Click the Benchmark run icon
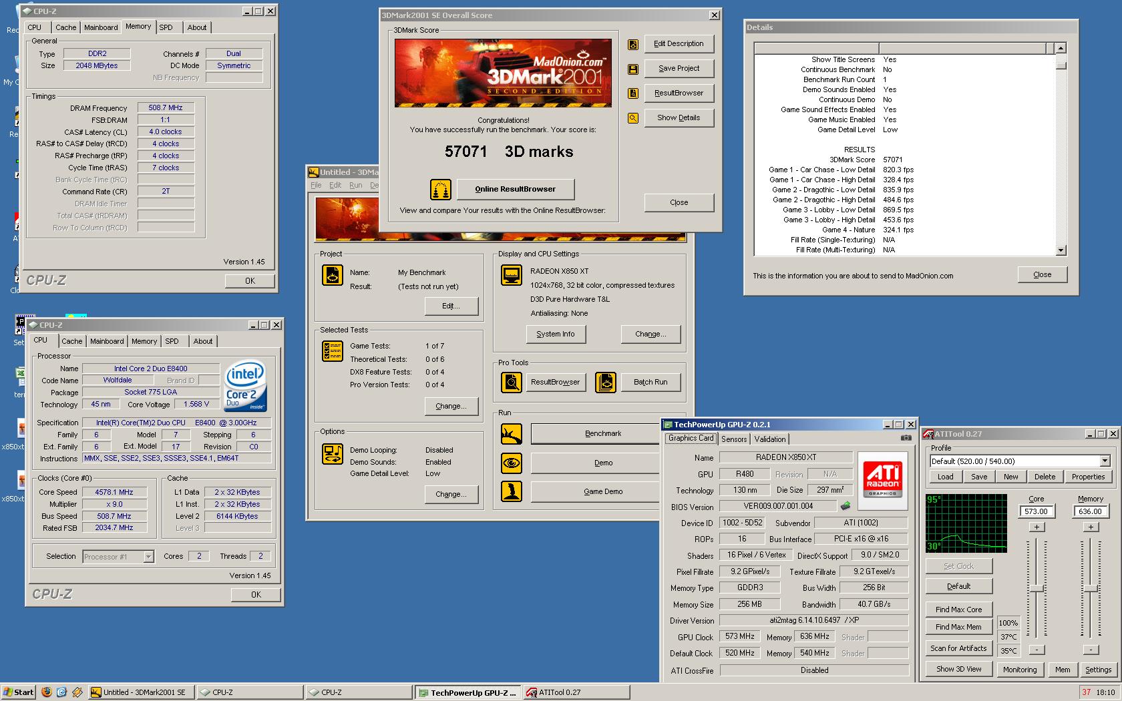Viewport: 1122px width, 701px height. click(512, 434)
